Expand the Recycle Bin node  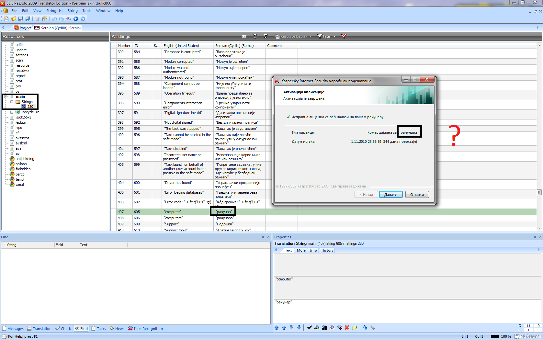(12, 112)
